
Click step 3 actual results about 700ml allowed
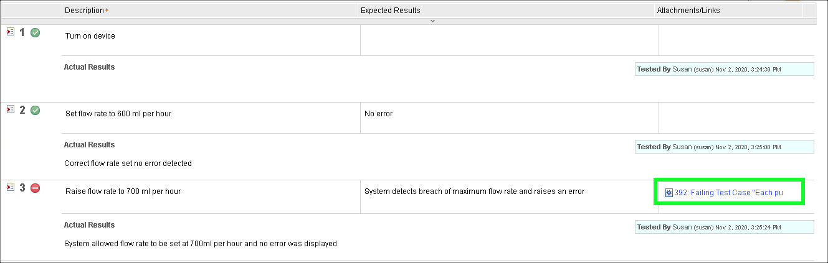click(x=200, y=244)
